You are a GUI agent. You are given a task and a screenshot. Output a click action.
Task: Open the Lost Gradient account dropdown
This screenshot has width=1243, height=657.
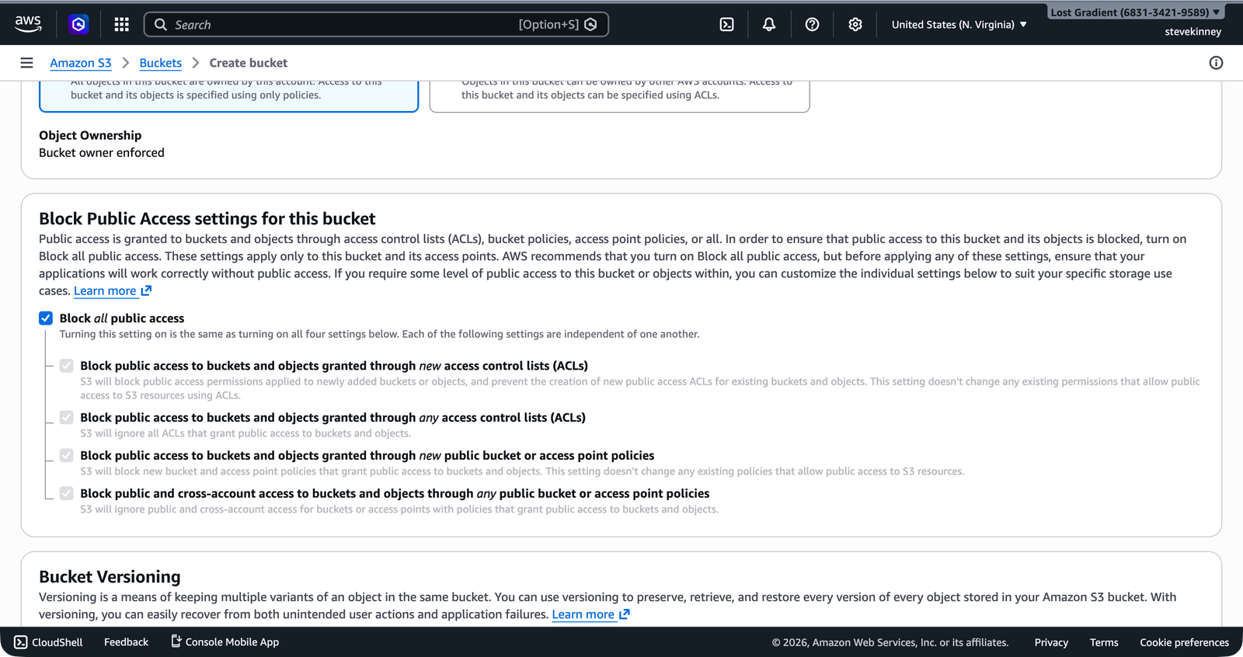click(x=1135, y=12)
